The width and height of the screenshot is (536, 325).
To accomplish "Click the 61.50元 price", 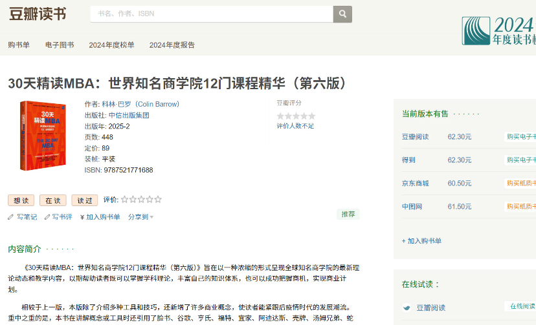I will point(460,206).
